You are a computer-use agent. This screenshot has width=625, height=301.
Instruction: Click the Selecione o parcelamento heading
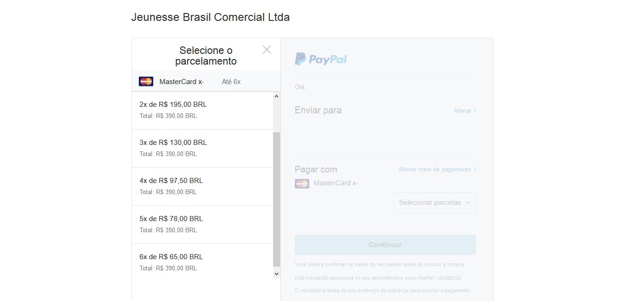(206, 56)
